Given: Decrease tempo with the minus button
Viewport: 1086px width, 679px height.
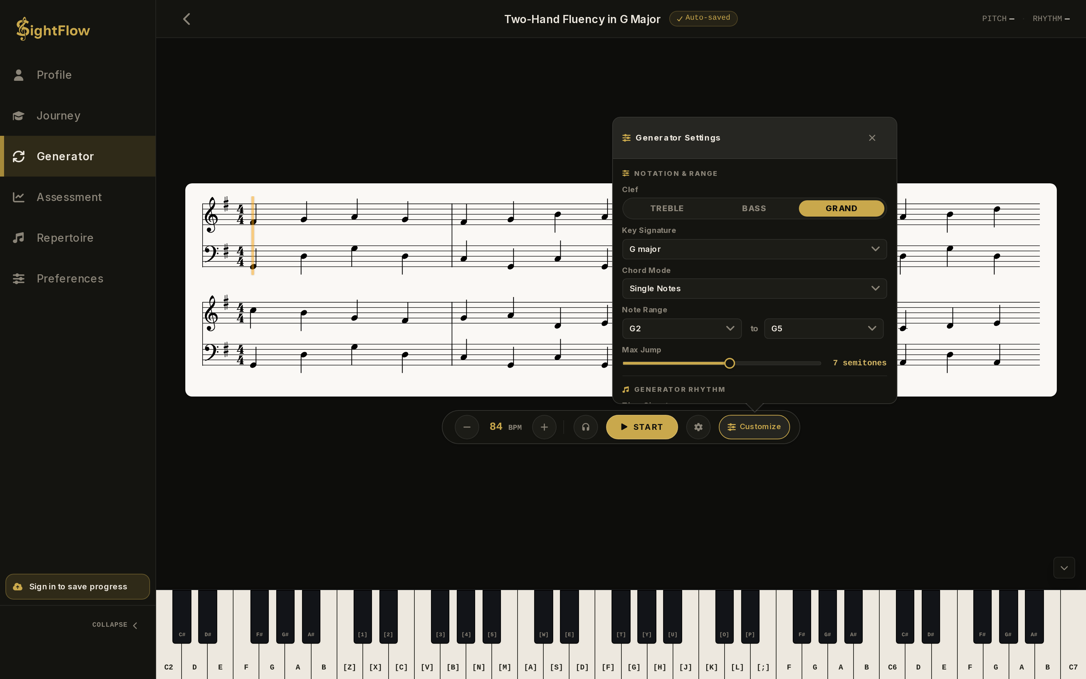Looking at the screenshot, I should click(x=467, y=427).
